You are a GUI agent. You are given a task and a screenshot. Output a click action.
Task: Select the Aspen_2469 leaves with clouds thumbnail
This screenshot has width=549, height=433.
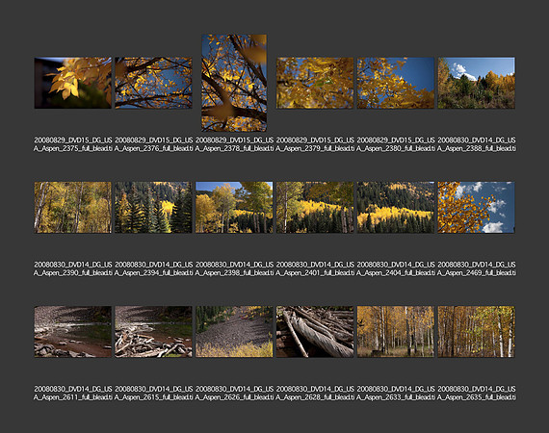(476, 208)
